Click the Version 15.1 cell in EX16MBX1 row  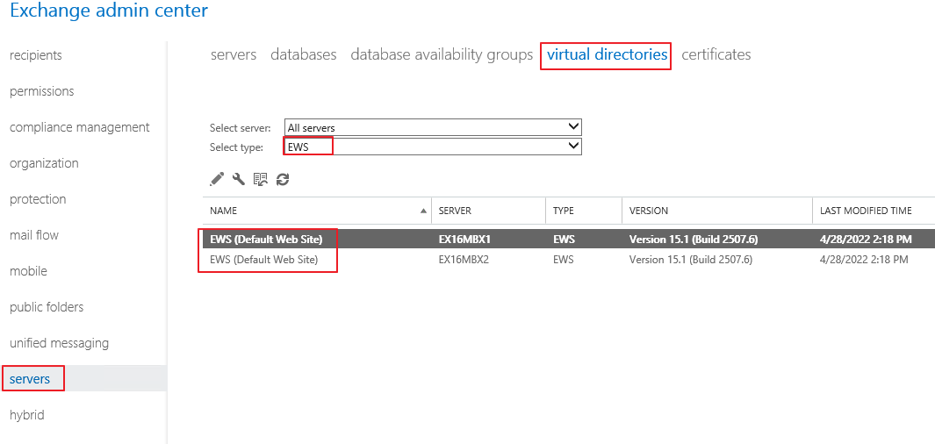(694, 240)
